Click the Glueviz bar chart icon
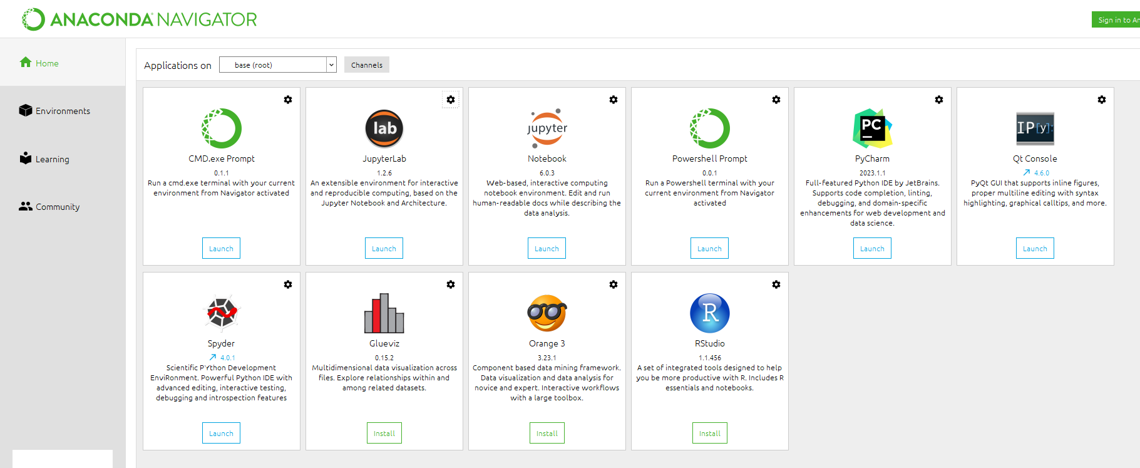The height and width of the screenshot is (468, 1140). click(x=384, y=313)
